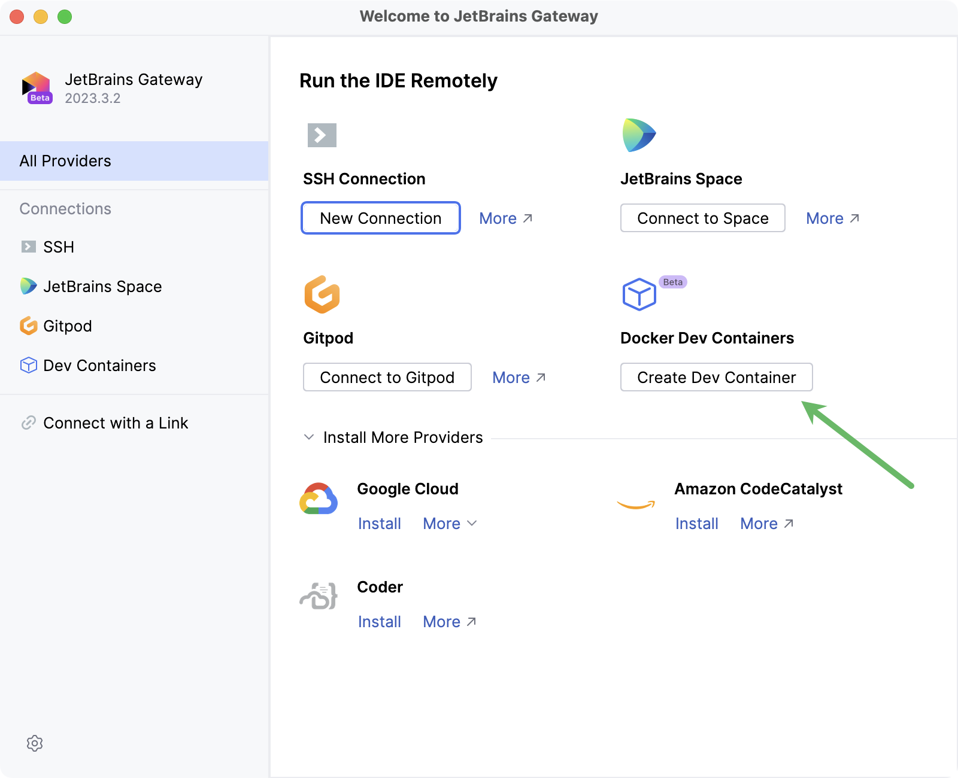This screenshot has height=778, width=958.
Task: Close the window with the red button
Action: (x=17, y=17)
